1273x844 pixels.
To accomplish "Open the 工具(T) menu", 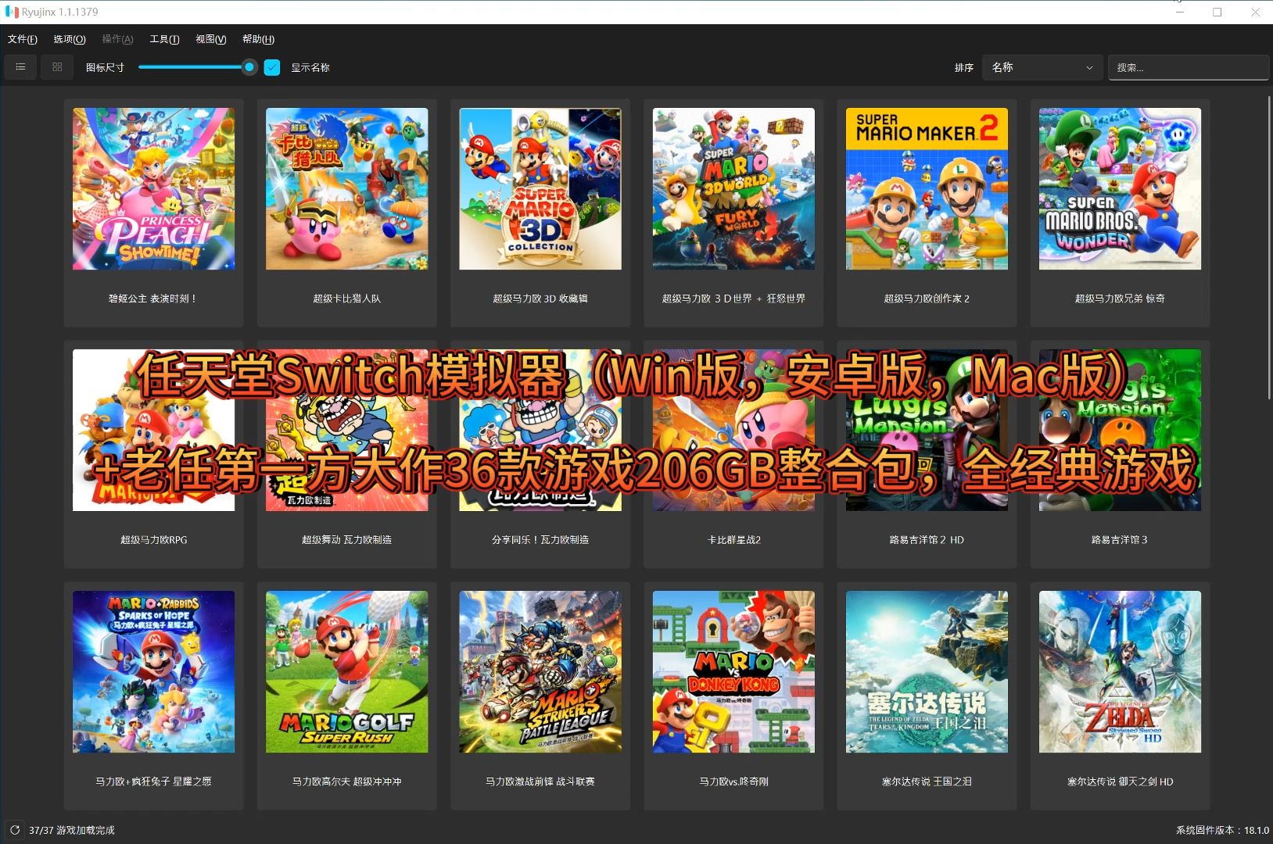I will pyautogui.click(x=164, y=39).
